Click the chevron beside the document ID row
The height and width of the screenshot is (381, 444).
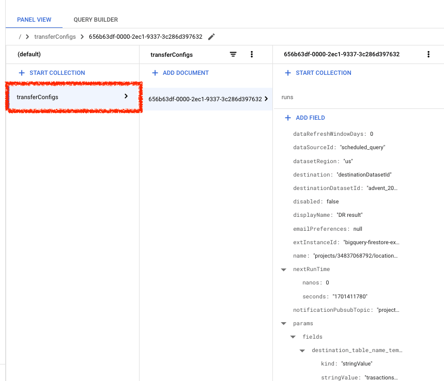(266, 99)
